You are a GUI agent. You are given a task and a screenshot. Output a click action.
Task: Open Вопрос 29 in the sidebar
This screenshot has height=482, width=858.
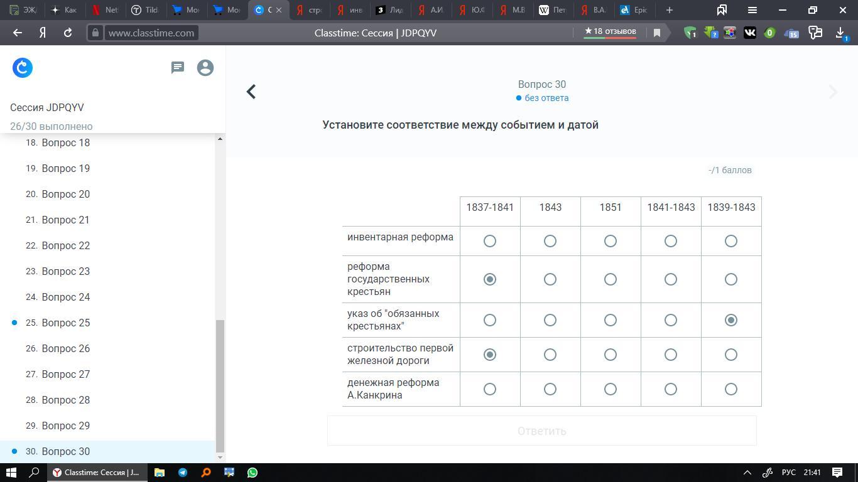[66, 426]
